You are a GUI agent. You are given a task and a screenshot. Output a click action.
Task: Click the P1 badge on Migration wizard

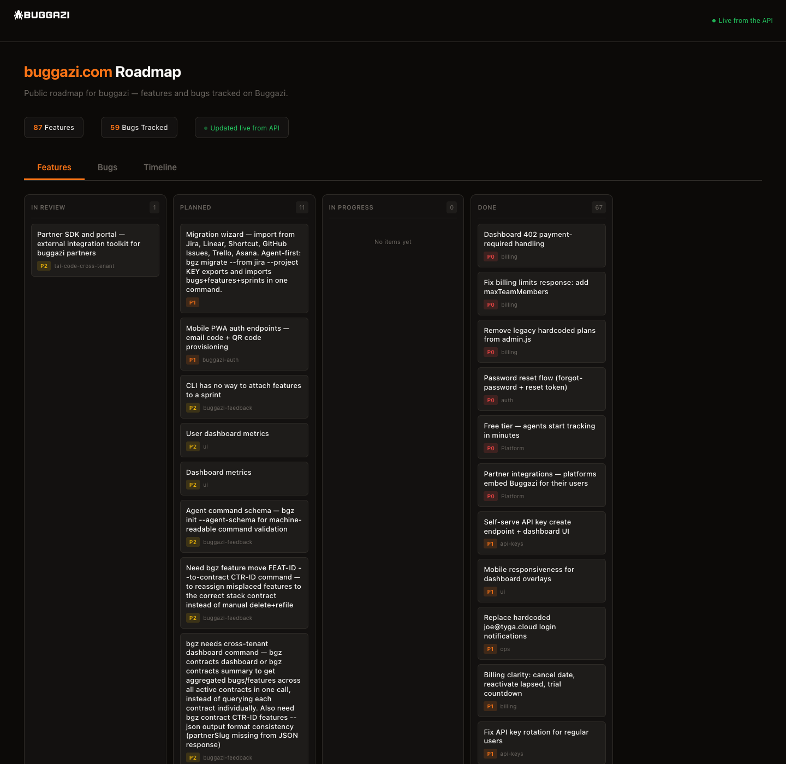[193, 302]
